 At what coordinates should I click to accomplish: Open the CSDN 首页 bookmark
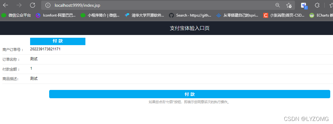click(284, 15)
